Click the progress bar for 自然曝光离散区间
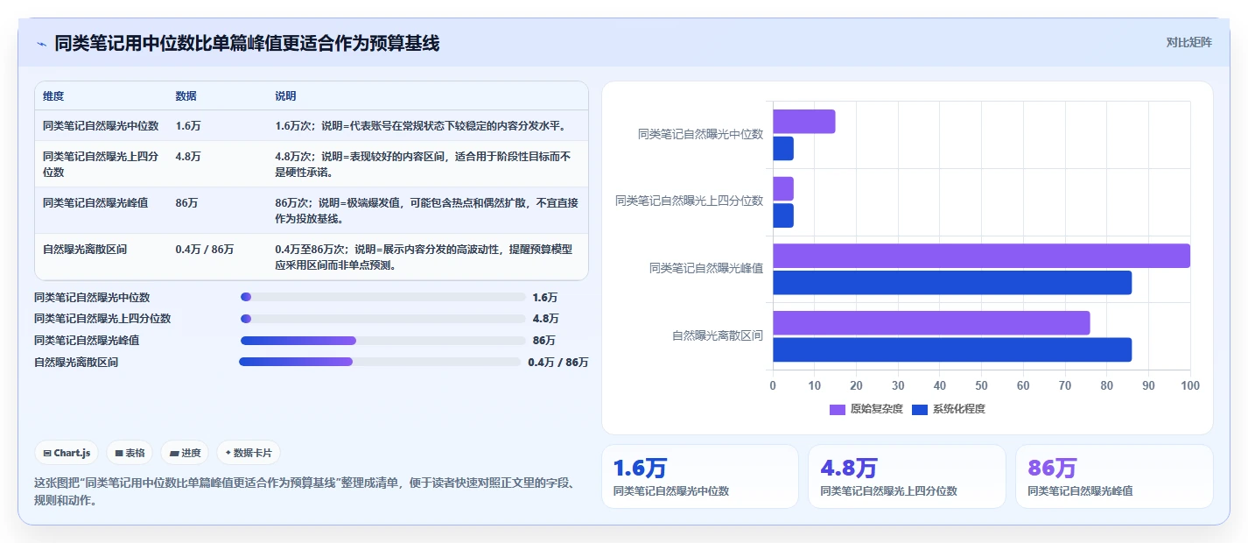Screen dimensions: 1248x543 380,362
